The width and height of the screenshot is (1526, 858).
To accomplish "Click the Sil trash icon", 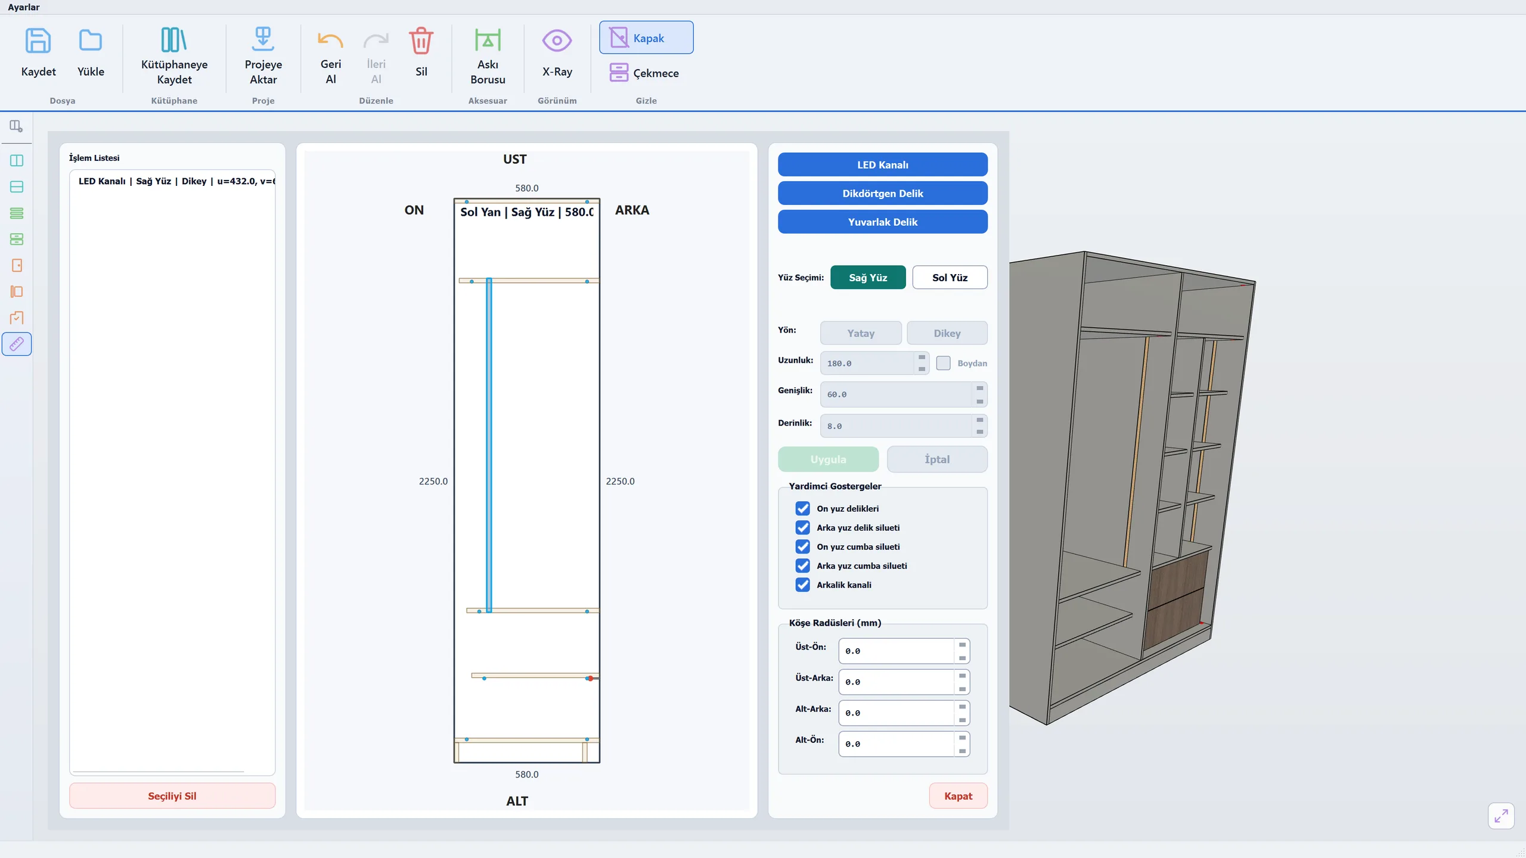I will 421,41.
